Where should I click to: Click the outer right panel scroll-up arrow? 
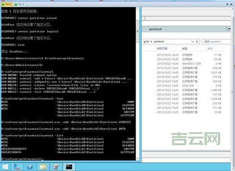tap(232, 8)
